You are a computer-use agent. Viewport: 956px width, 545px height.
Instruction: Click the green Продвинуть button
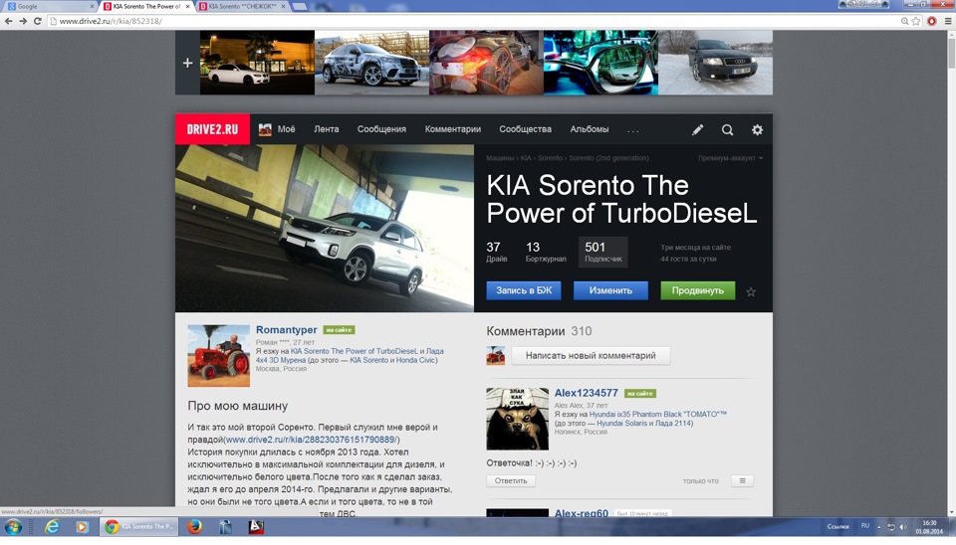[x=698, y=290]
